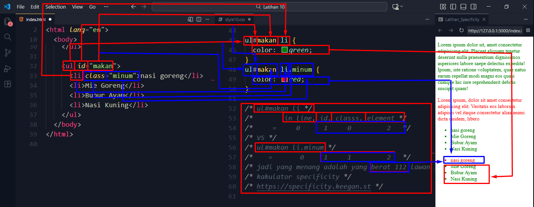This screenshot has height=207, width=534.
Task: Close the Latihan_Specificity preview tab
Action: click(x=484, y=19)
